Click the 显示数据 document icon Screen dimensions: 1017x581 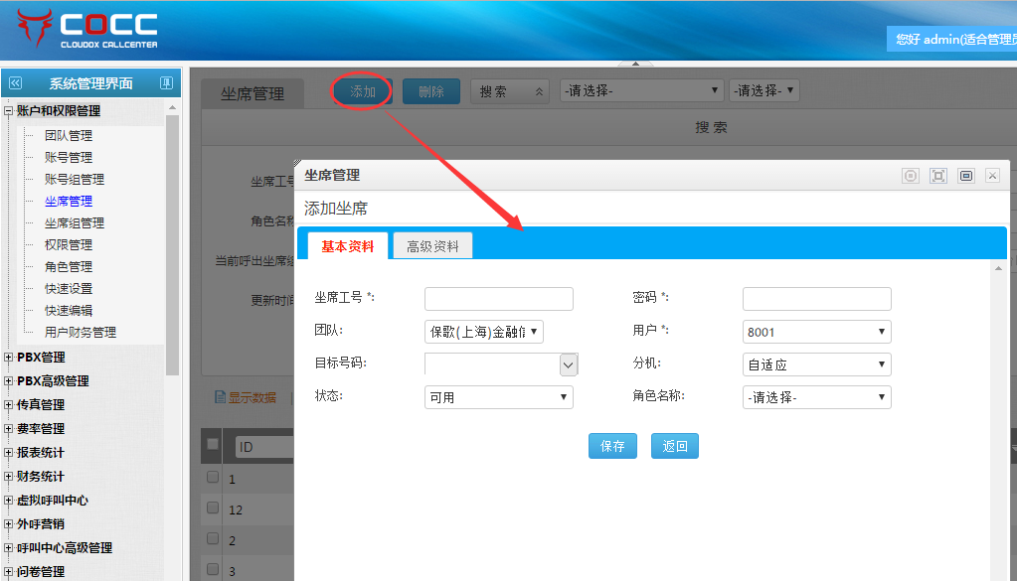tap(220, 397)
